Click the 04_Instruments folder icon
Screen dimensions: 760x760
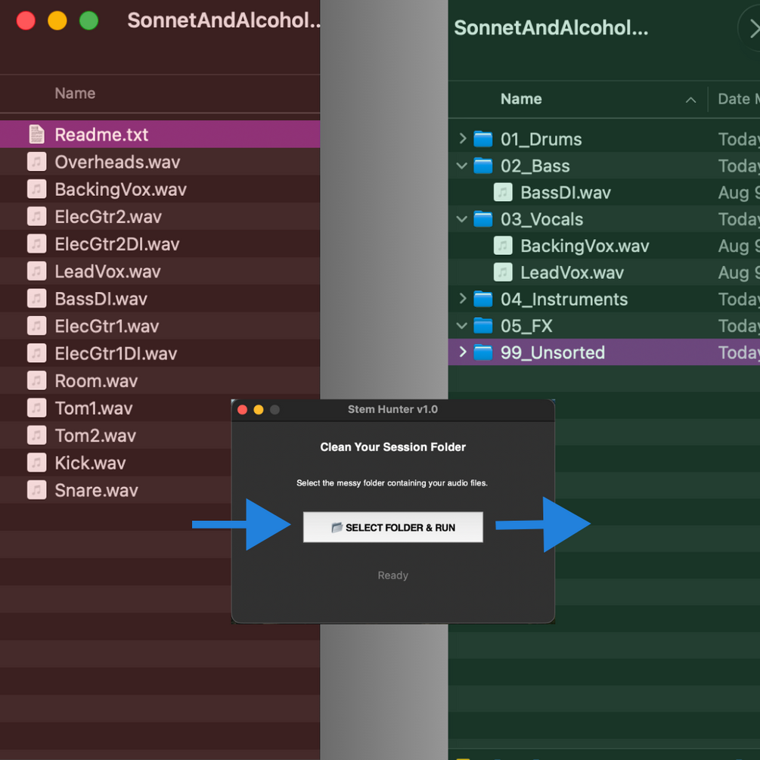point(483,299)
